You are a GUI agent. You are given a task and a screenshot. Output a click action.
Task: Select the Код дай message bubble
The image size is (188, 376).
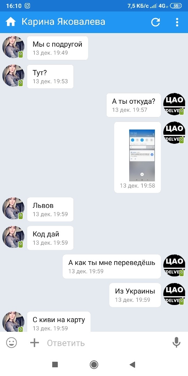[50, 238]
